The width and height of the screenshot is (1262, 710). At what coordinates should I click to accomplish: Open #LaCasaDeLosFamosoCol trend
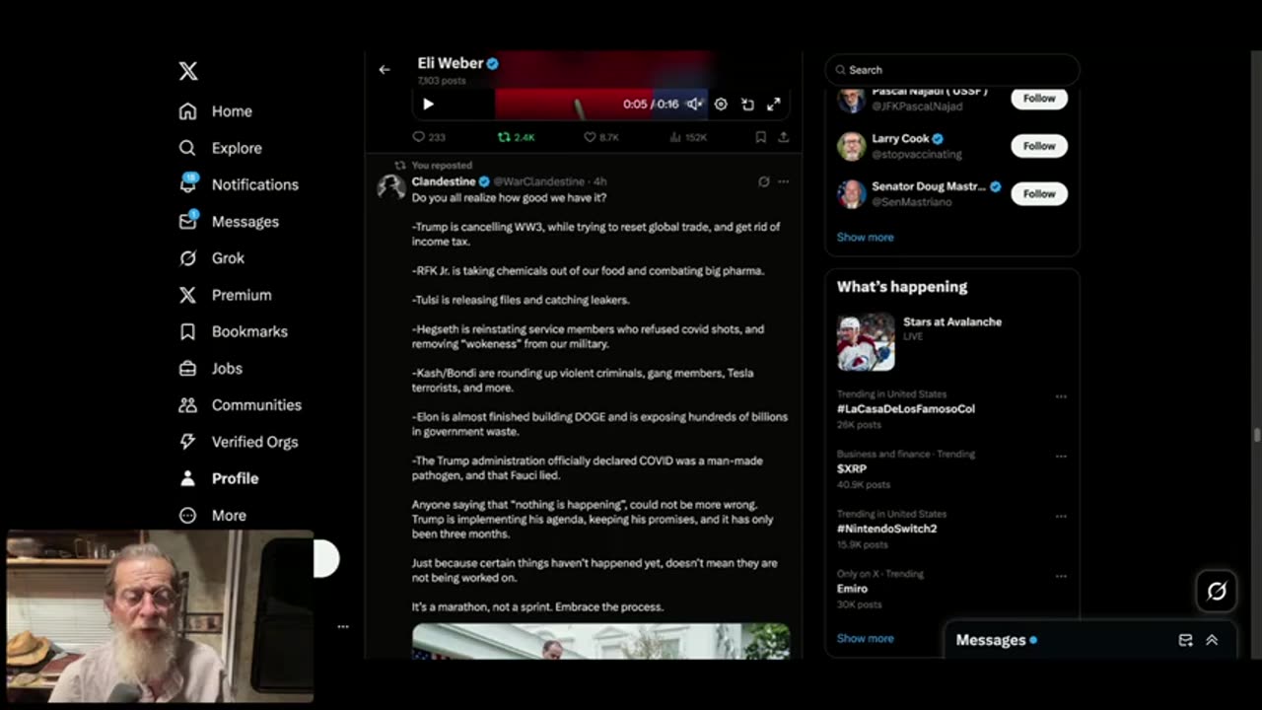tap(906, 408)
